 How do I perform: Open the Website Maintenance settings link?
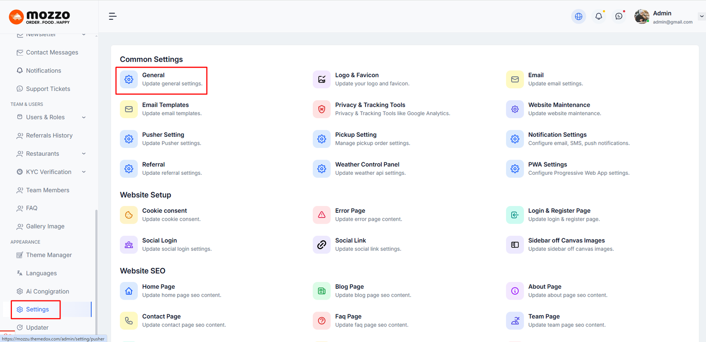point(559,105)
